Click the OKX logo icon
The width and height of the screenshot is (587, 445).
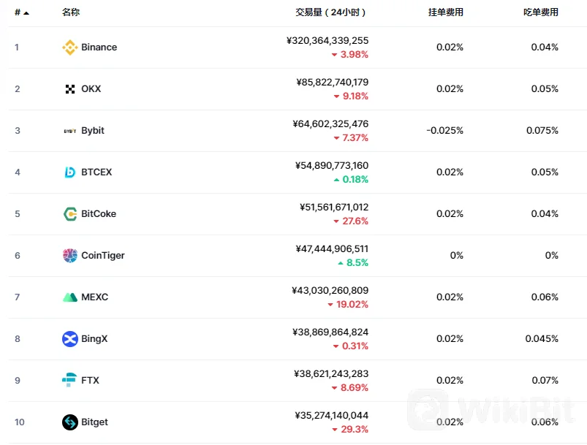(x=69, y=89)
